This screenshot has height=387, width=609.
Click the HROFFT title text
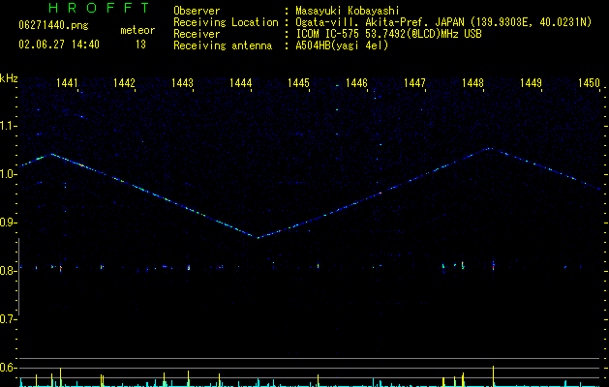[100, 8]
